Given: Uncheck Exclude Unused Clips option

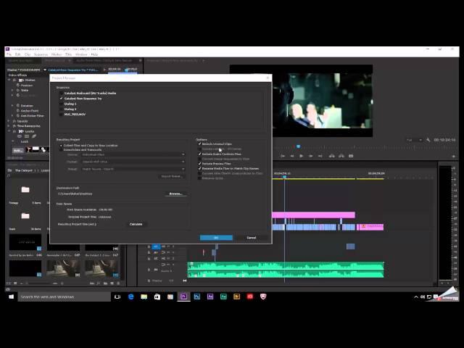Looking at the screenshot, I should tap(199, 144).
